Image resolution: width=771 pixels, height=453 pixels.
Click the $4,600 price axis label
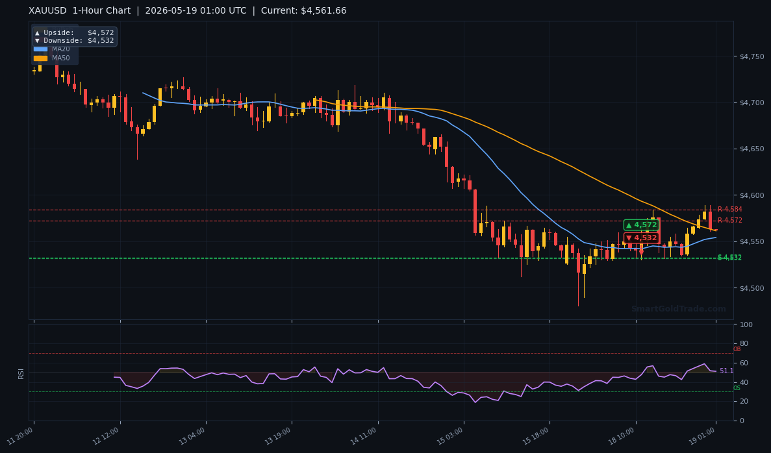click(x=752, y=195)
